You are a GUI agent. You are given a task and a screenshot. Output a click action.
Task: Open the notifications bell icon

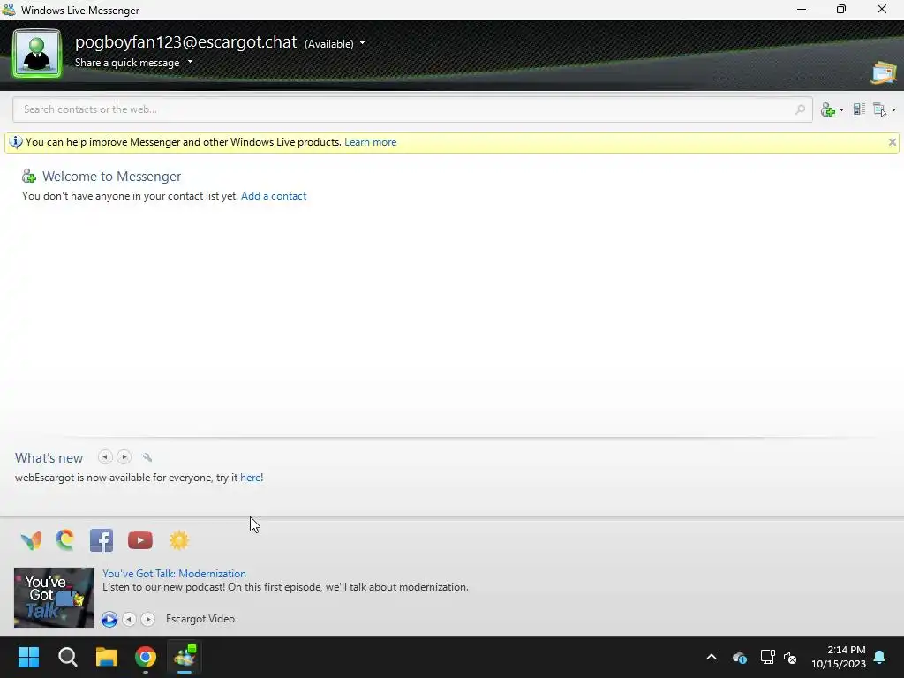coord(880,657)
